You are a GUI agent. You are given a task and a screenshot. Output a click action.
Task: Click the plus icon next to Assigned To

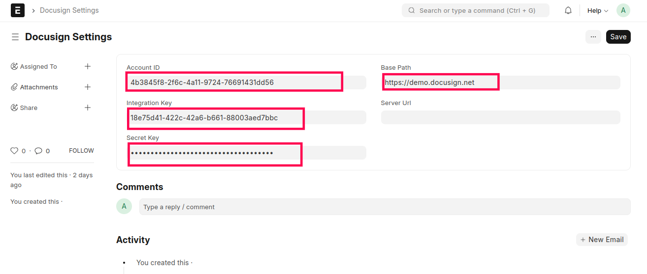pyautogui.click(x=88, y=66)
